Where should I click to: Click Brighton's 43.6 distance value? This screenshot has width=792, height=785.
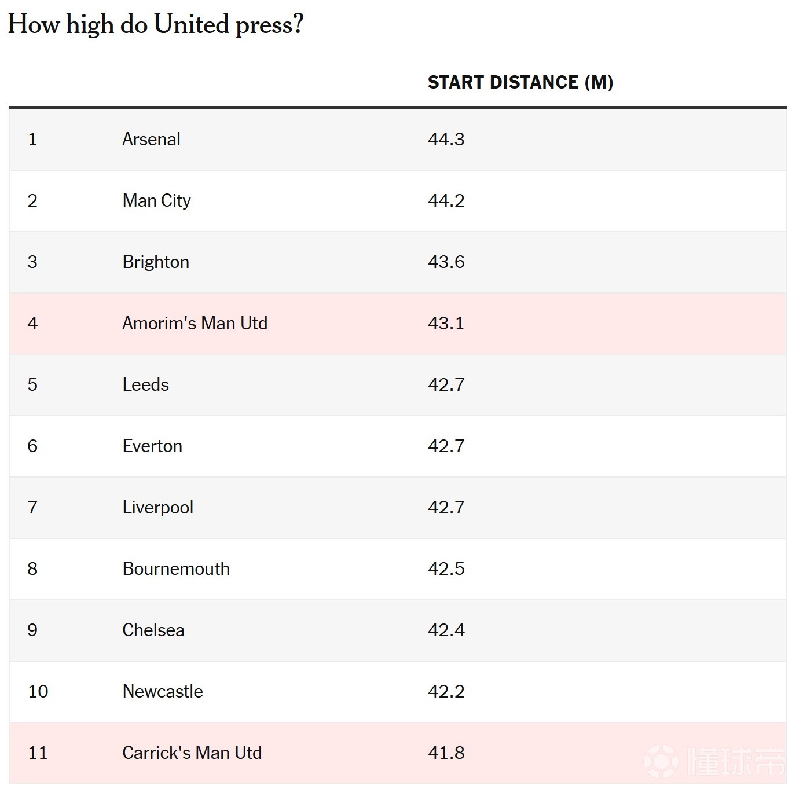(x=446, y=262)
